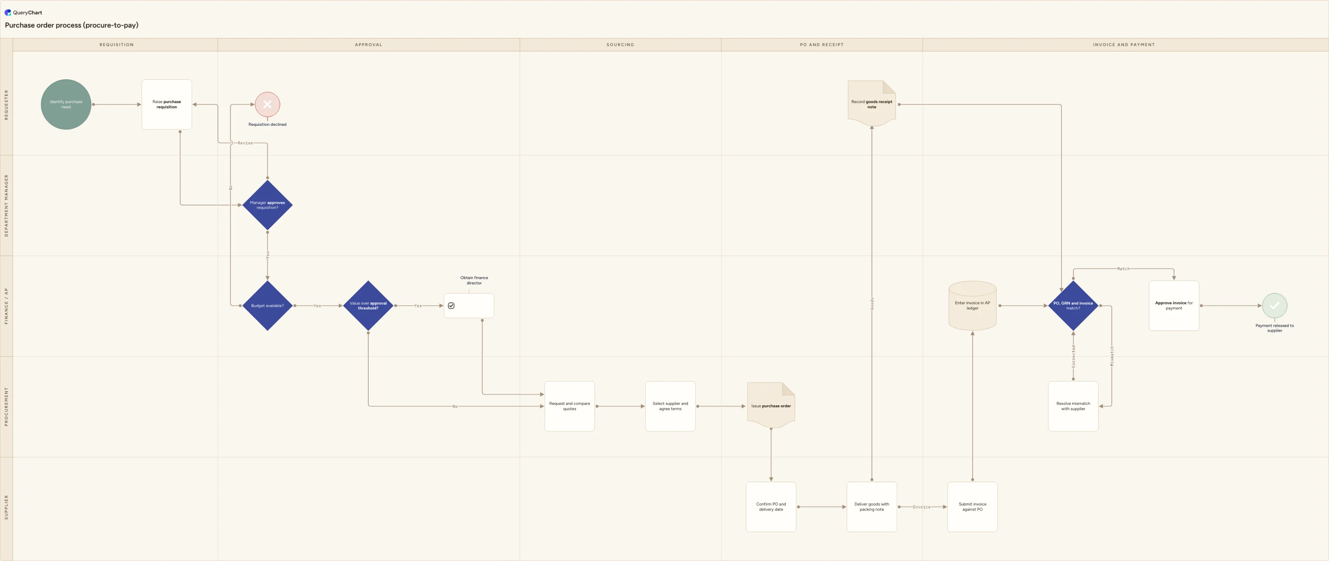Click the Revise edge label
Viewport: 1329px width, 561px height.
[245, 143]
